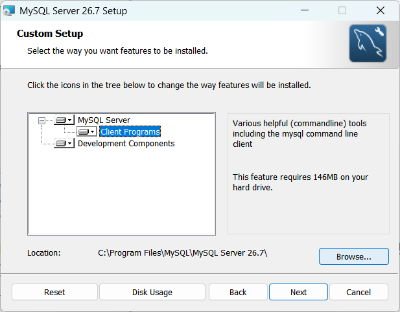400x312 pixels.
Task: Close the MySQL Server Setup window
Action: tap(381, 10)
